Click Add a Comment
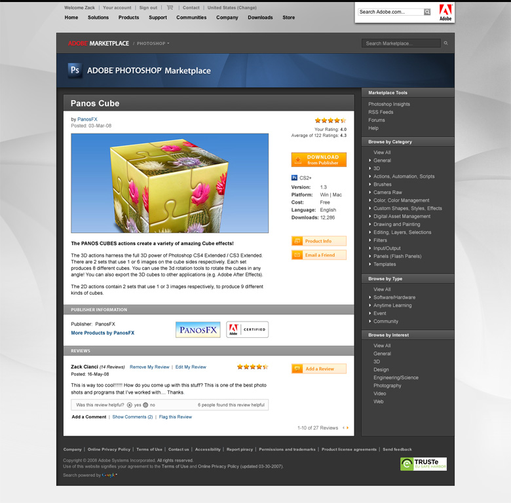The height and width of the screenshot is (503, 511). (89, 417)
